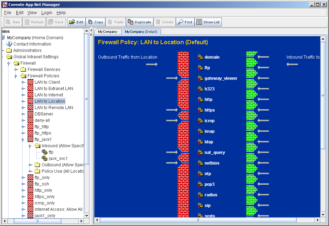Viewport: 329px width, 226px height.
Task: Expand the LAN to Internet policy node
Action: tap(23, 95)
